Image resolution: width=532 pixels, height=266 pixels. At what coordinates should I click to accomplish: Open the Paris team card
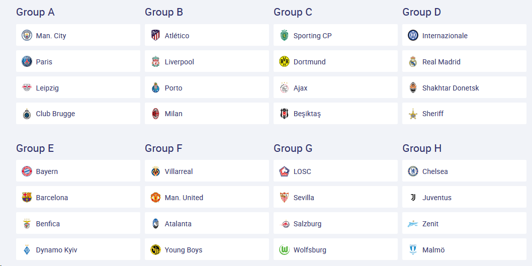pyautogui.click(x=78, y=61)
